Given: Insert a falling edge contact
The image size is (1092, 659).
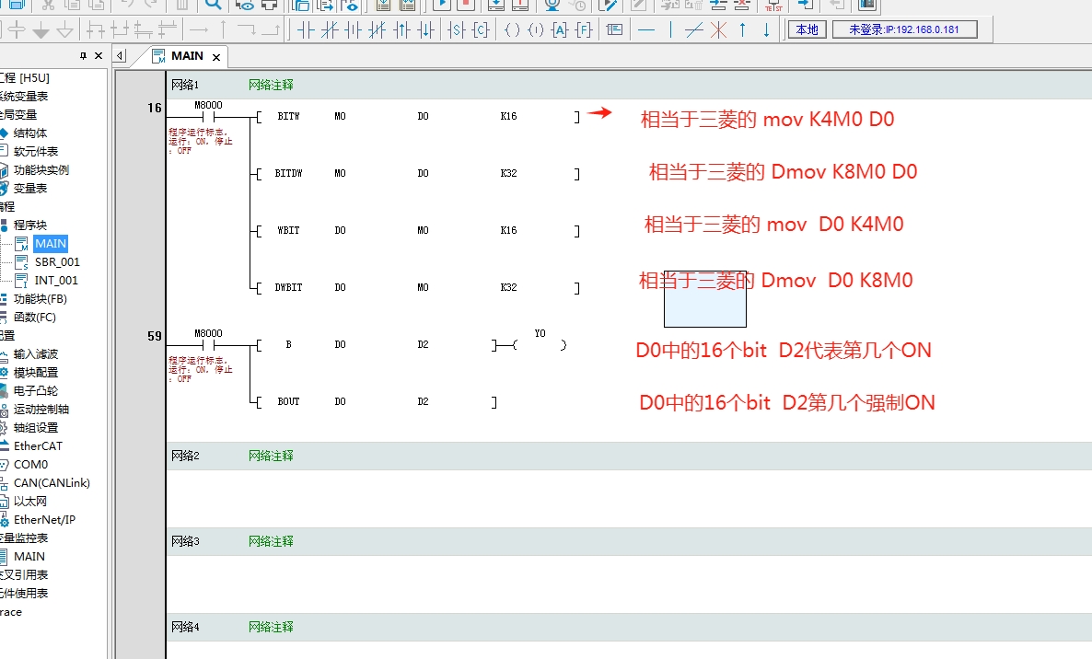Looking at the screenshot, I should coord(425,29).
